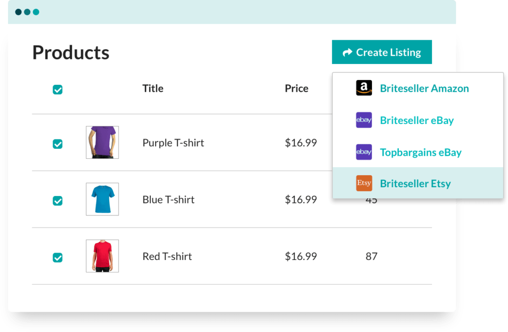The width and height of the screenshot is (508, 332).
Task: Click the Blue T-shirt product image
Action: tap(102, 199)
